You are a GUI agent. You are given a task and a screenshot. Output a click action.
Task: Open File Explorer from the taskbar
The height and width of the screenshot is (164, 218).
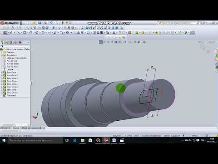click(83, 140)
